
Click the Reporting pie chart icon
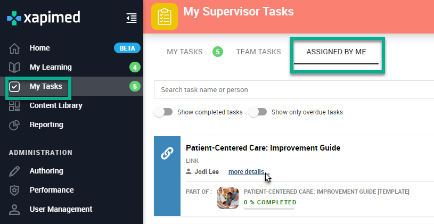pos(14,125)
